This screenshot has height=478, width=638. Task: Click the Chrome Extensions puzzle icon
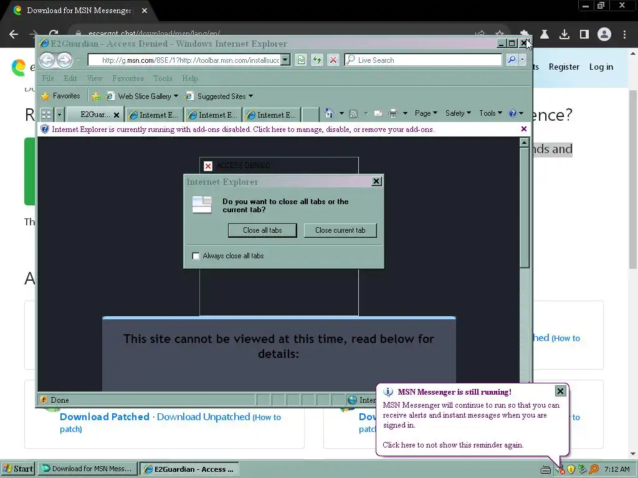click(525, 34)
